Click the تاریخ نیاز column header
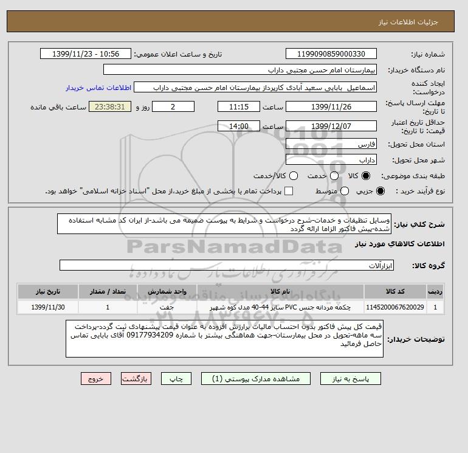The image size is (468, 453). pyautogui.click(x=48, y=291)
